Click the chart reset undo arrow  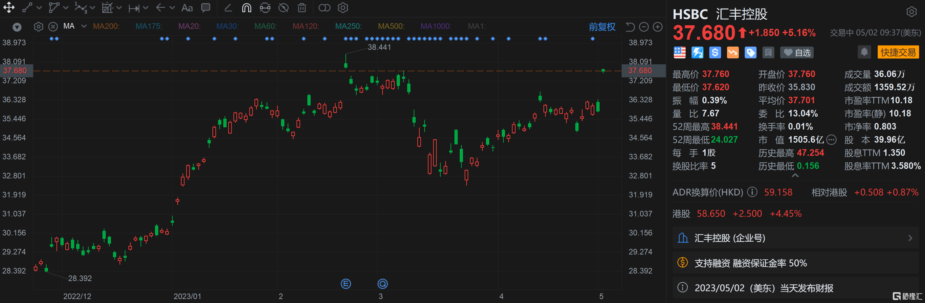(630, 27)
